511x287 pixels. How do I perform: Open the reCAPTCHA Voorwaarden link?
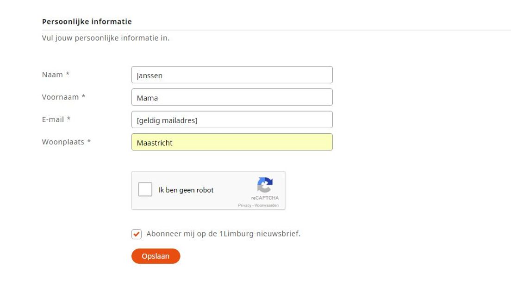266,205
